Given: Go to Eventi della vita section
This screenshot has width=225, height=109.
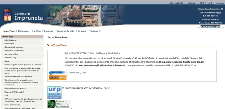Looking at the screenshot, I should [65, 31].
